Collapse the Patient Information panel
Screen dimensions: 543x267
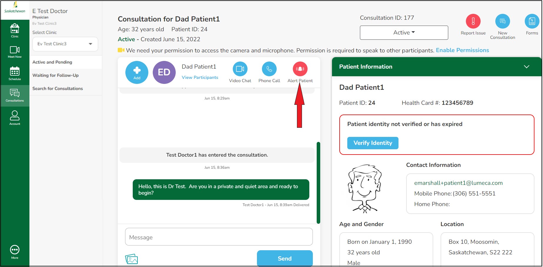(527, 67)
